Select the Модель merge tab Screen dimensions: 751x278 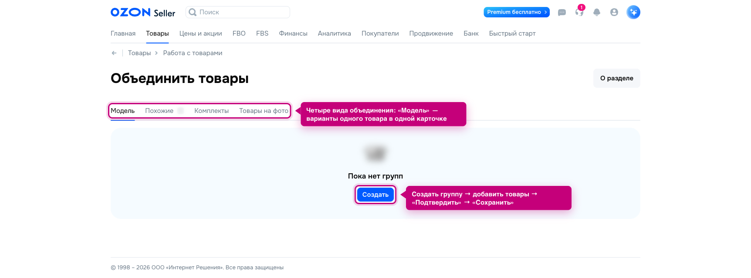click(123, 111)
